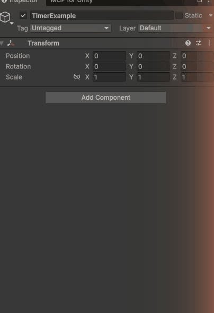Click the Add Component button
Viewport: 214px width, 313px height.
point(106,98)
